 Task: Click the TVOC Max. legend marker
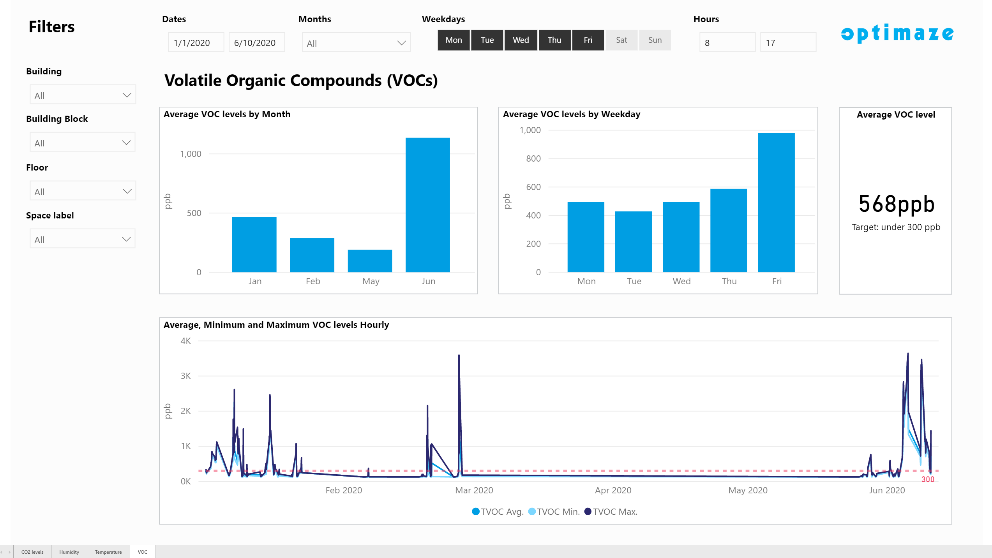tap(588, 512)
